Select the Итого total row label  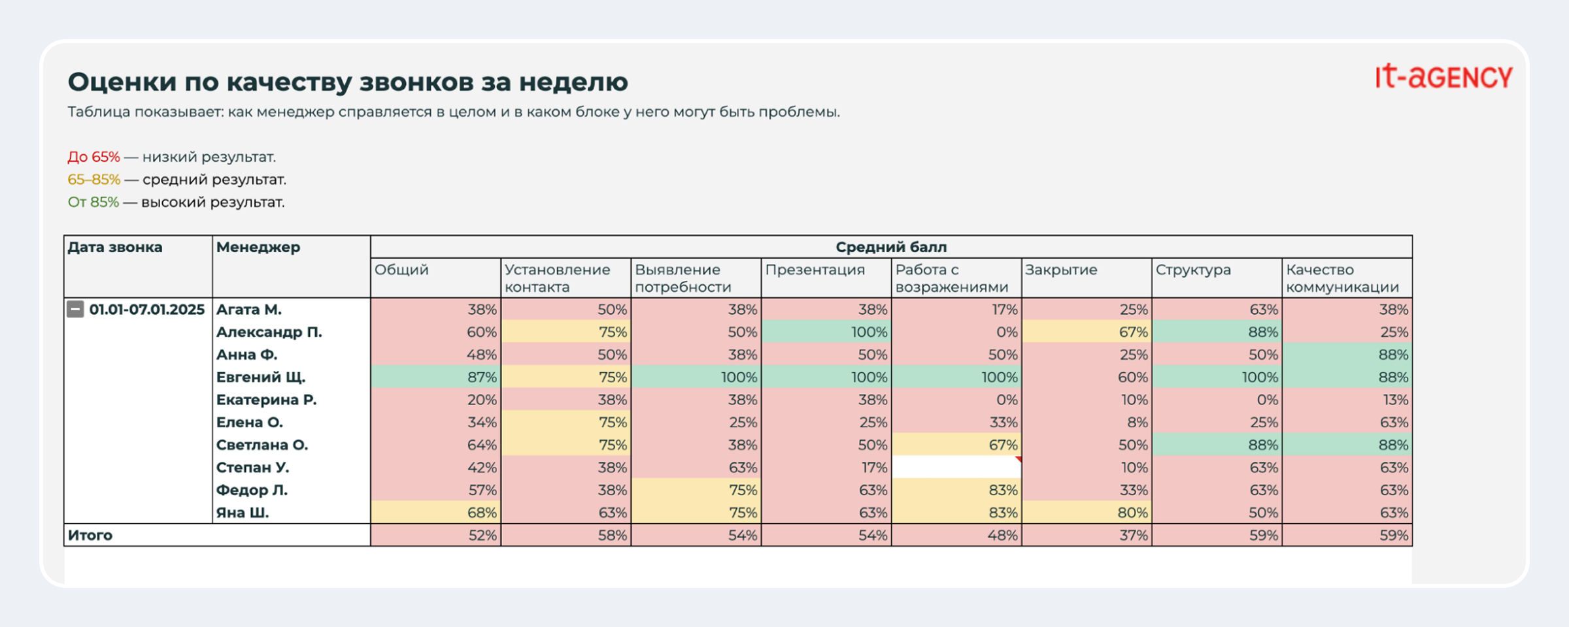90,535
